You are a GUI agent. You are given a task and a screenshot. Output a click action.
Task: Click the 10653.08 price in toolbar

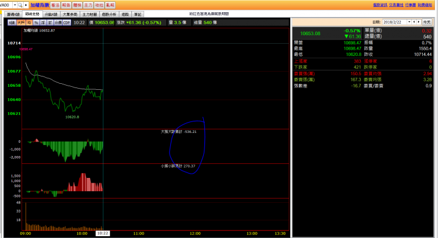(105, 22)
